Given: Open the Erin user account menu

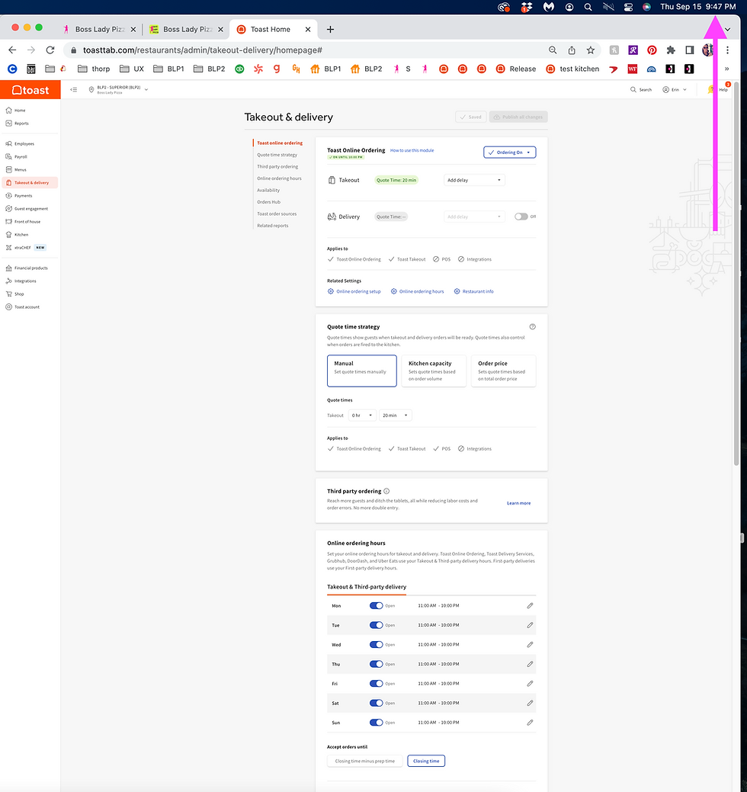Looking at the screenshot, I should coord(675,89).
